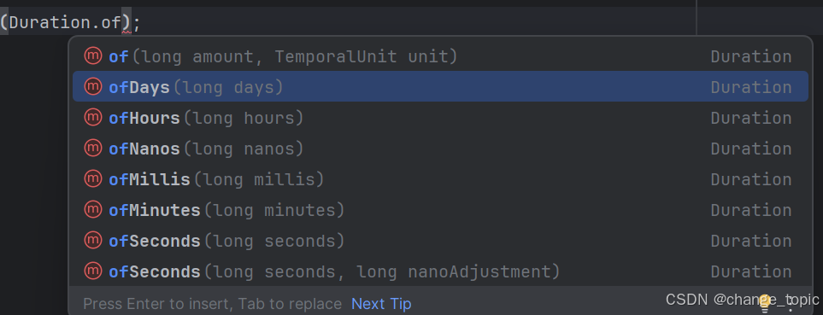Select the ofDays(long days) completion
The width and height of the screenshot is (823, 315).
[440, 86]
